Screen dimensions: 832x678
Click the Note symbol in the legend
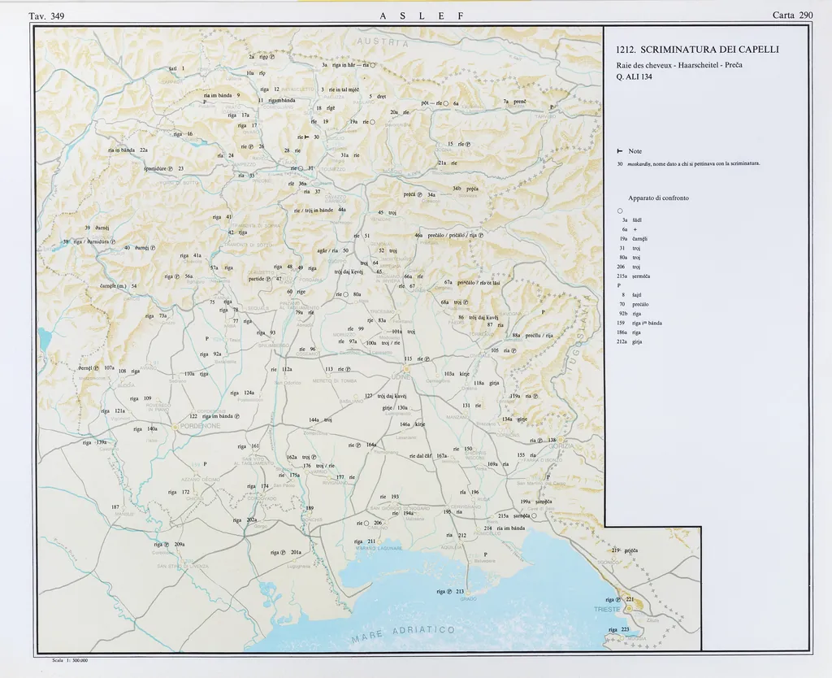[620, 151]
